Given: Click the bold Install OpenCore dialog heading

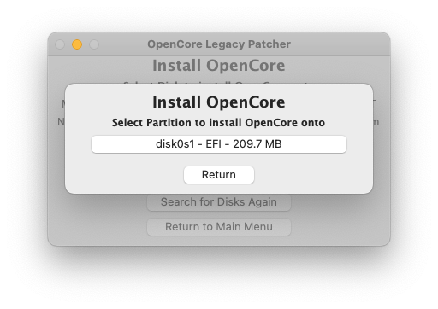Looking at the screenshot, I should coord(219,102).
